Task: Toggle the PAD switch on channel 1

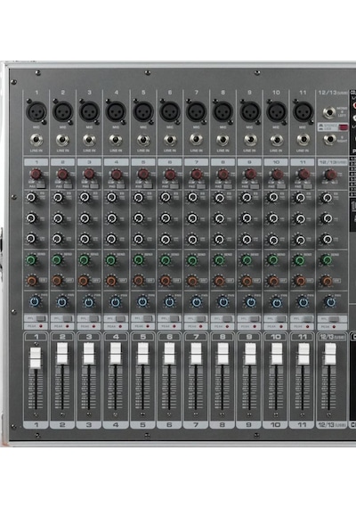Action: (x=41, y=185)
